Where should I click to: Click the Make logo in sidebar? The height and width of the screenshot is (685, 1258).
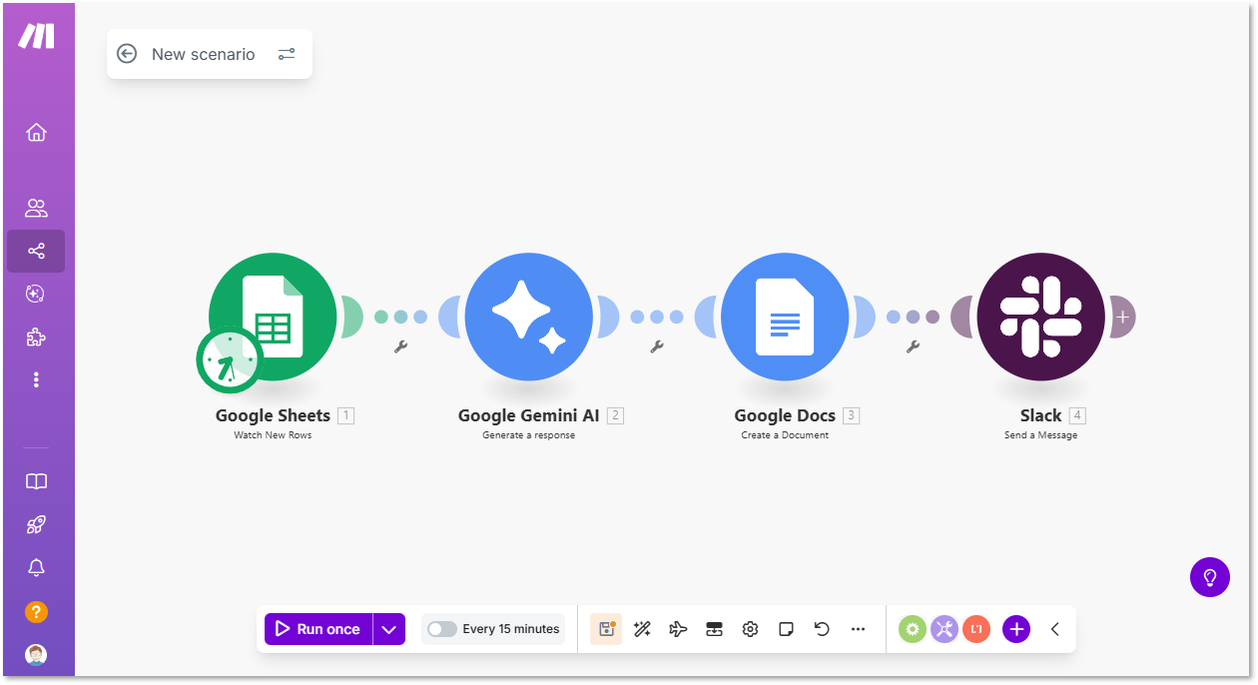click(x=36, y=36)
